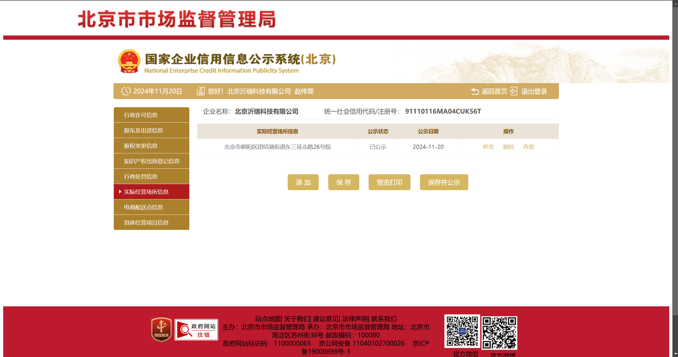The width and height of the screenshot is (678, 357).
Task: Open 站点地图 footer link
Action: 268,319
